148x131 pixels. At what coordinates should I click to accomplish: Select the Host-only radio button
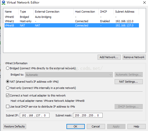(8, 88)
